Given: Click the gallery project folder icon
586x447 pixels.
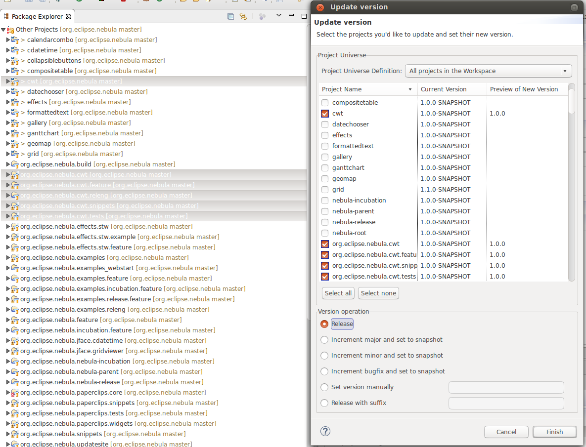Looking at the screenshot, I should [15, 123].
